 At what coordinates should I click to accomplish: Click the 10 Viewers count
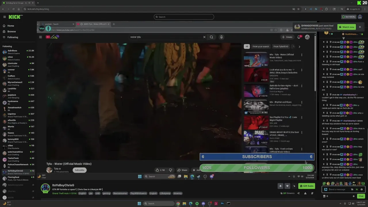point(287,193)
